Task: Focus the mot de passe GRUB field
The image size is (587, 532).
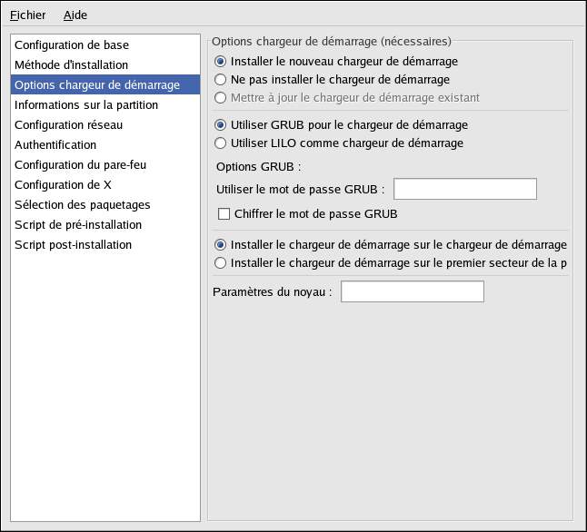Action: (x=465, y=189)
